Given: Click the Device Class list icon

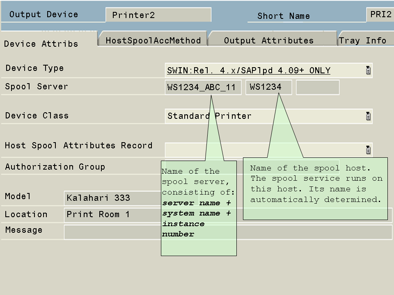Looking at the screenshot, I should pyautogui.click(x=368, y=116).
